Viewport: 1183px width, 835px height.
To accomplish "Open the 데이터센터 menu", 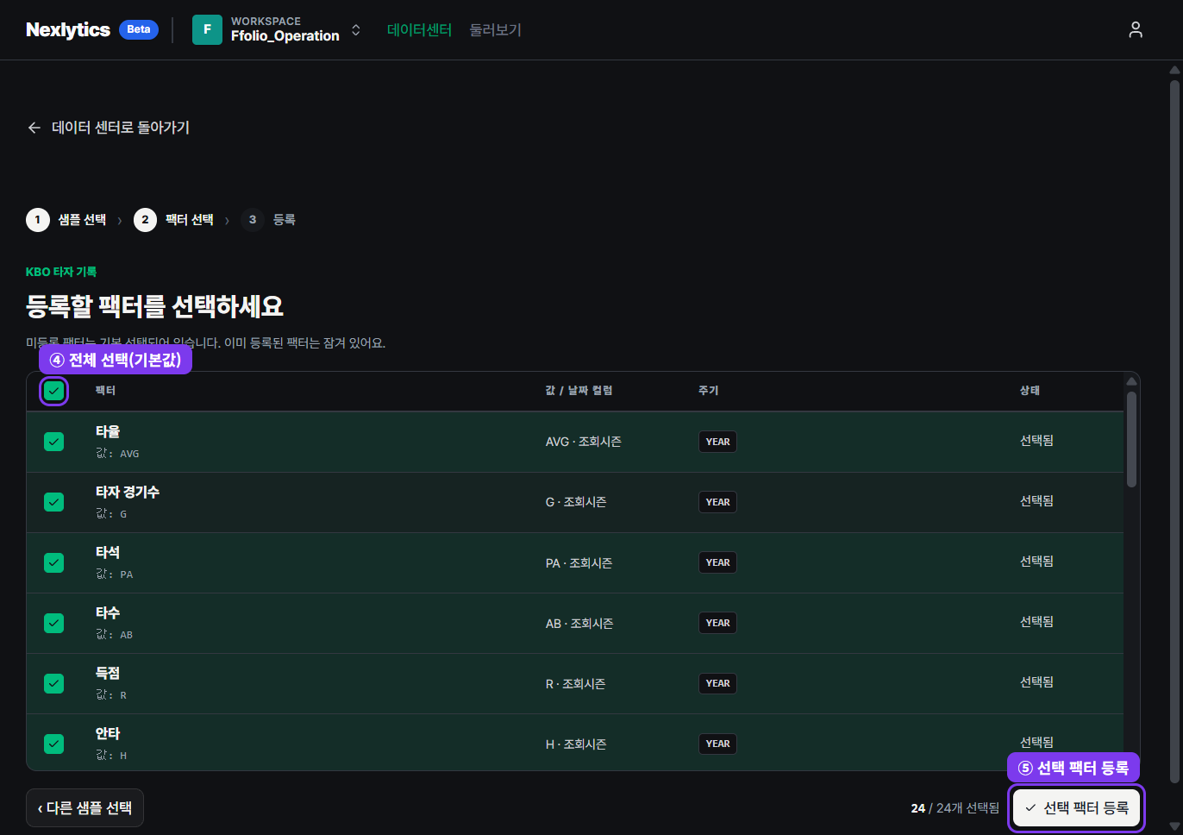I will coord(419,29).
